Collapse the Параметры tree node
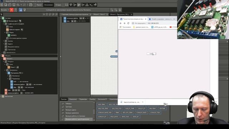The image size is (229, 129). [x=8, y=79]
